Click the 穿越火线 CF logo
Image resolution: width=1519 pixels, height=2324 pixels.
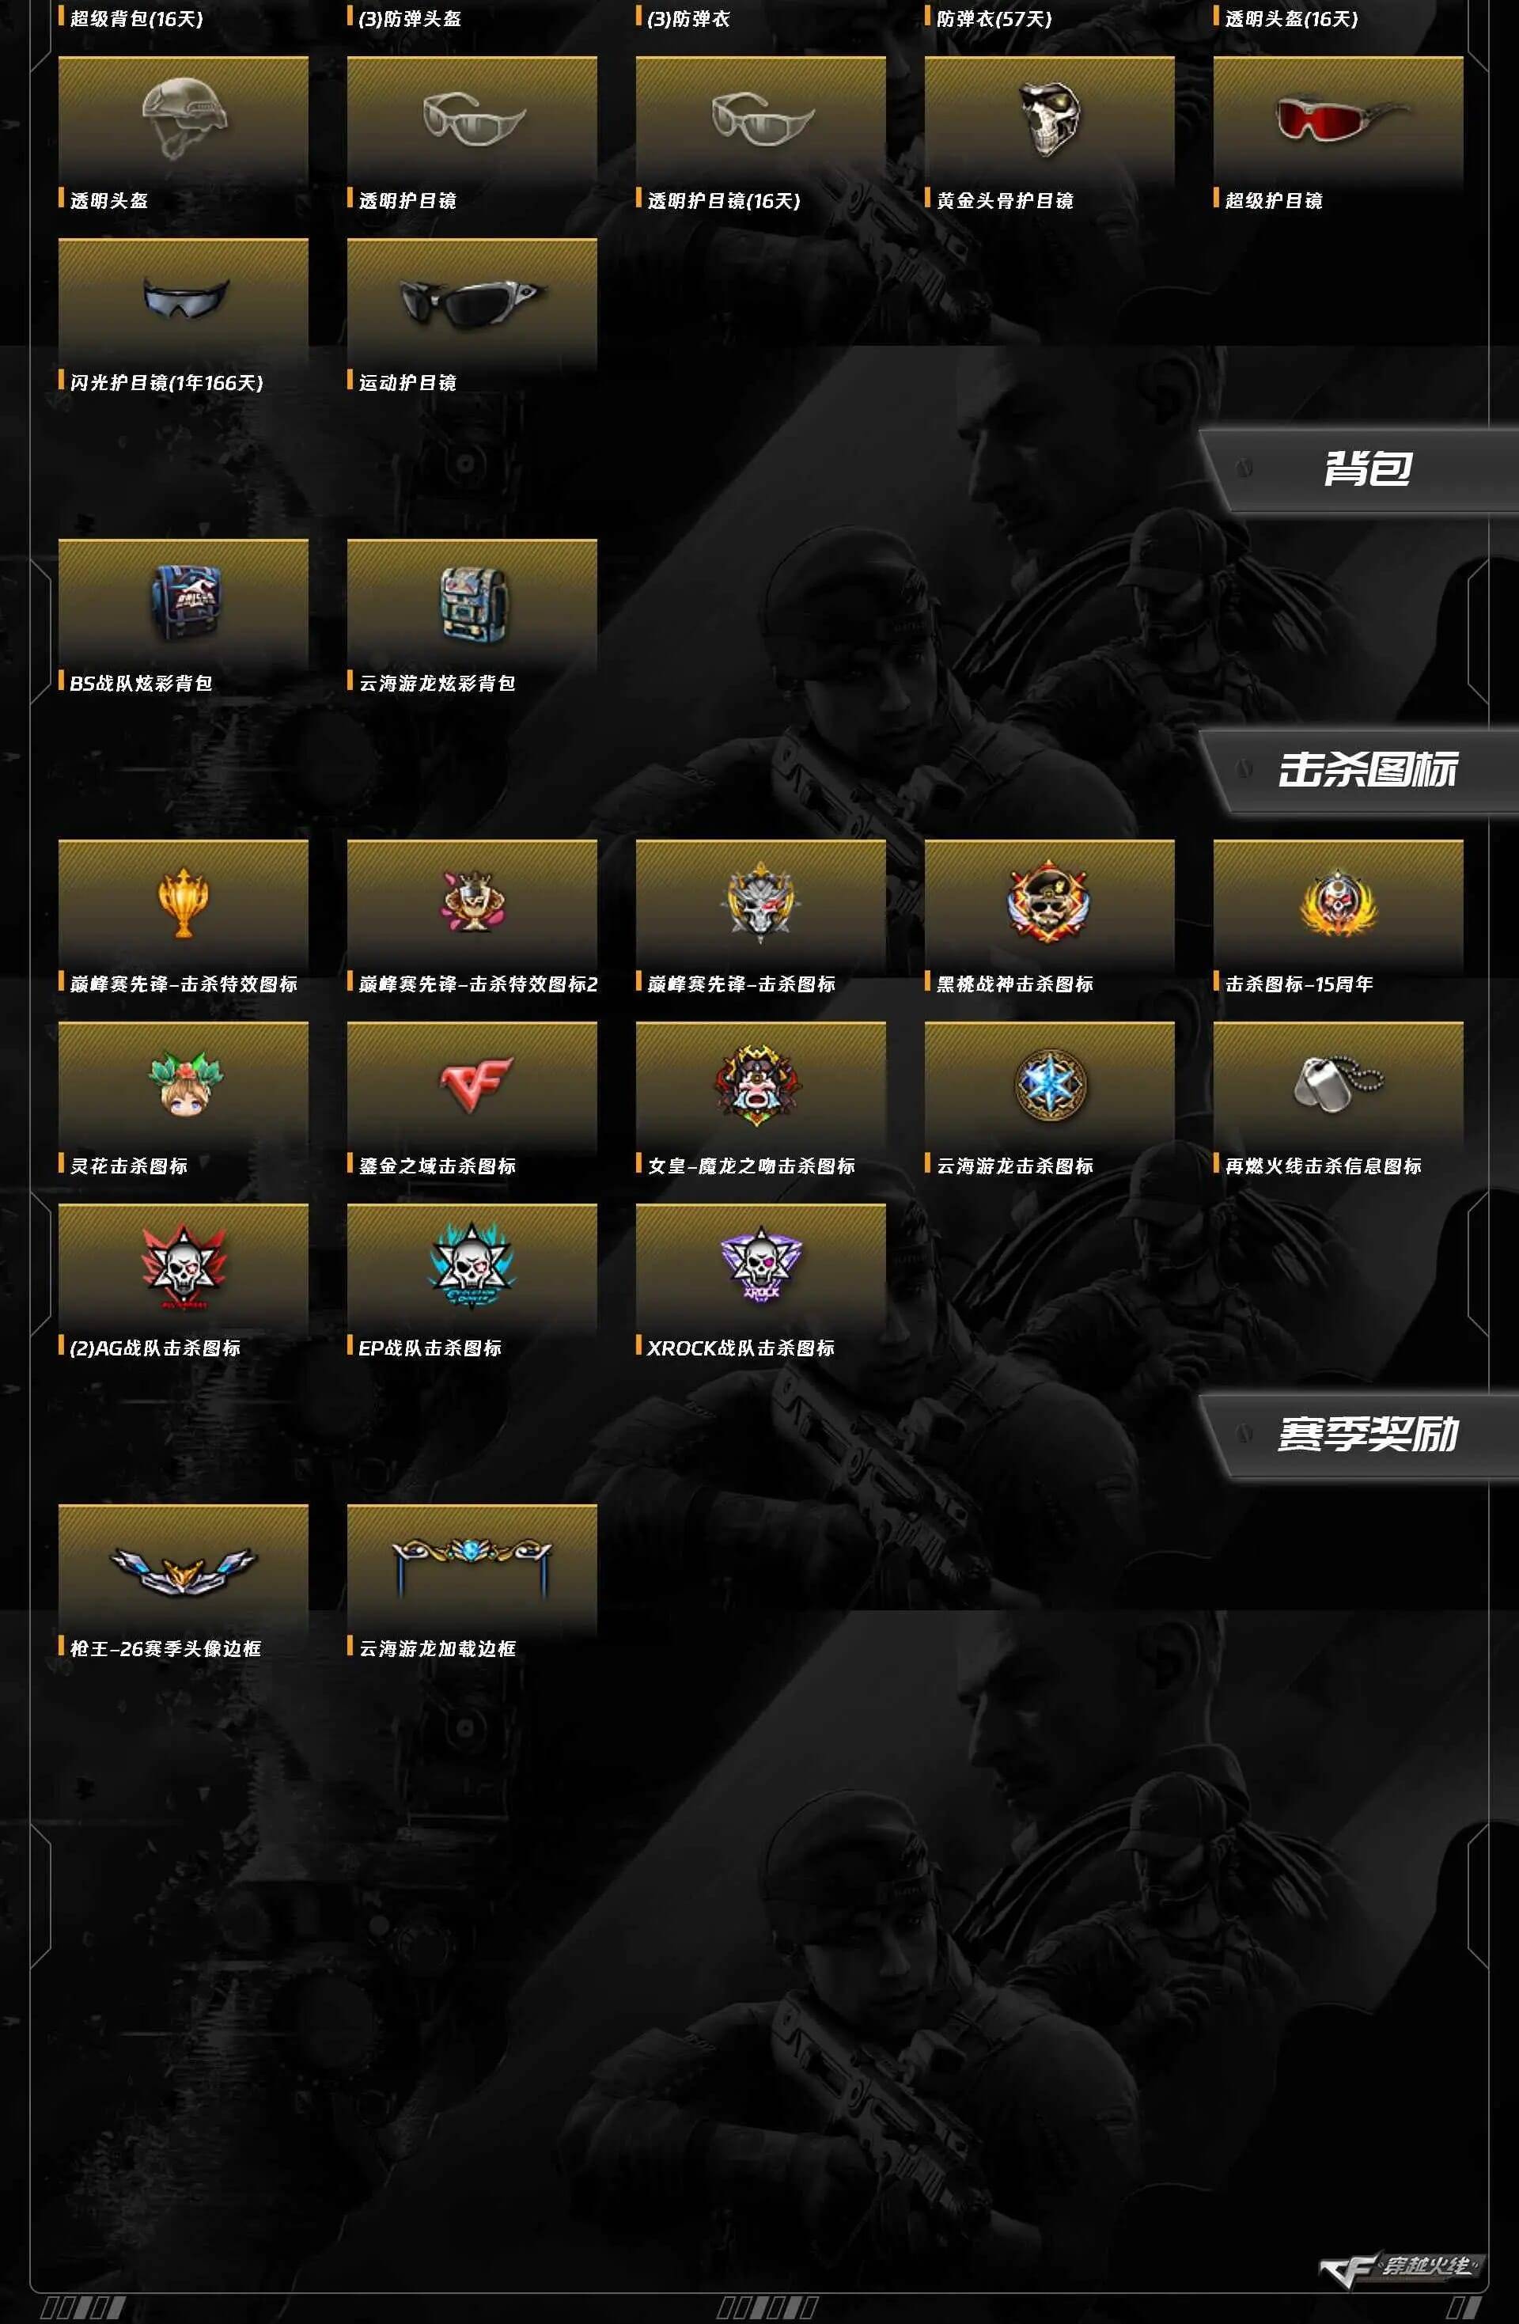coord(1399,2269)
